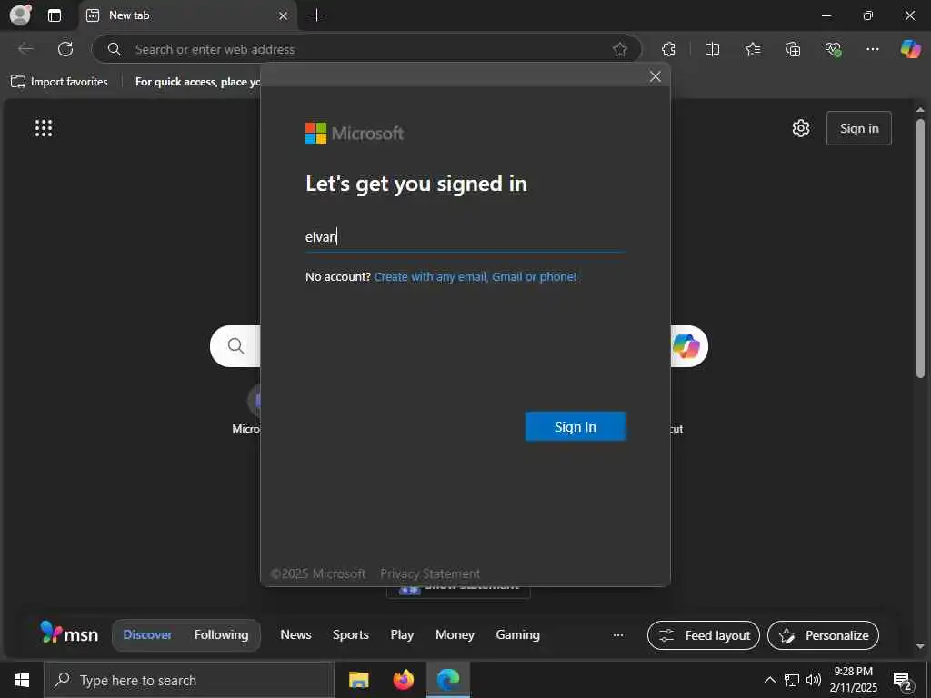Select the Following feed tab
The height and width of the screenshot is (698, 931).
click(221, 634)
